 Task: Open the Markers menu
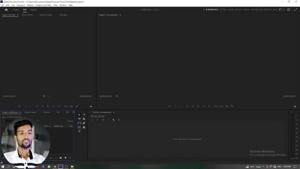tap(30, 5)
